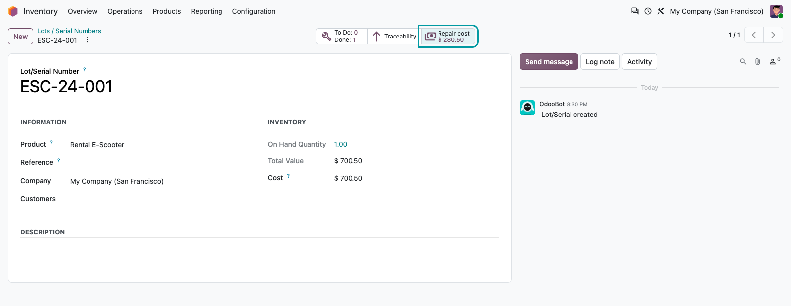Attach a file with paperclip icon
Screen dimensions: 791x306
[757, 62]
